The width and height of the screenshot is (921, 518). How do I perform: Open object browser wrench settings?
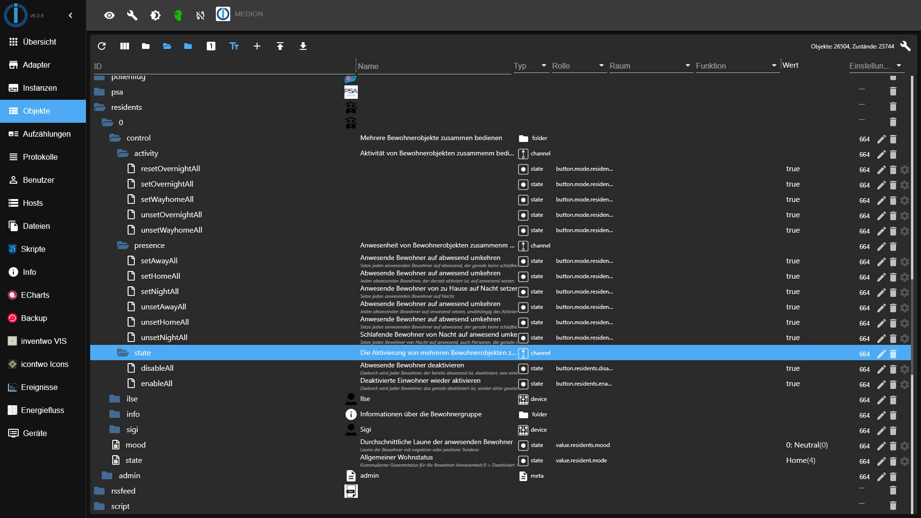point(905,46)
